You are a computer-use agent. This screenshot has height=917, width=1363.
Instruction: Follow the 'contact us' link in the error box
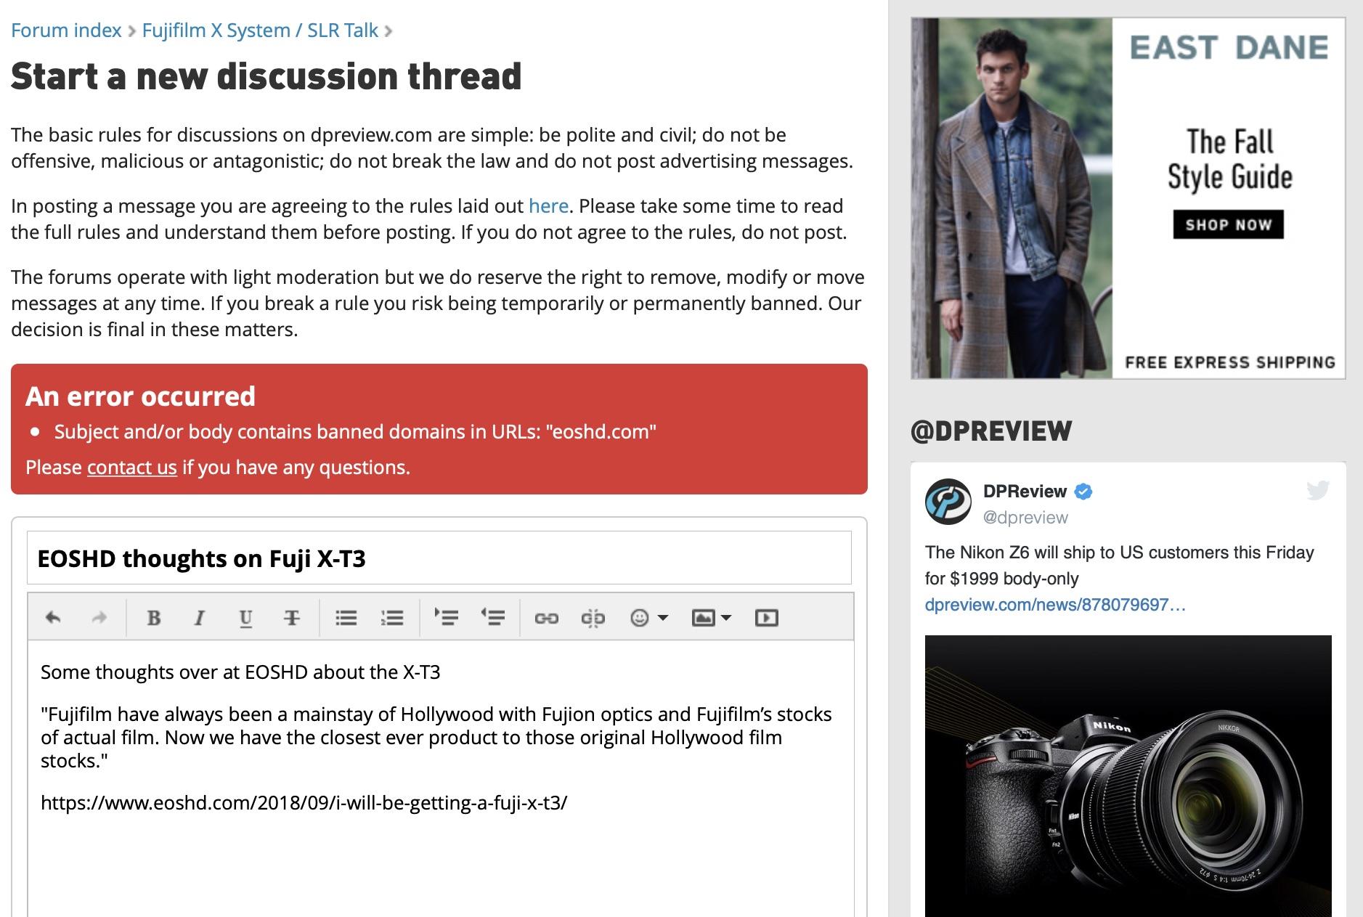click(x=132, y=467)
